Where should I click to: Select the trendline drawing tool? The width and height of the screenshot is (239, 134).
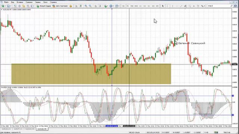click(x=181, y=6)
